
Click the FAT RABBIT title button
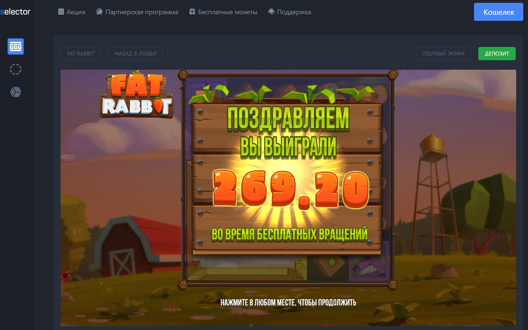[x=81, y=54]
